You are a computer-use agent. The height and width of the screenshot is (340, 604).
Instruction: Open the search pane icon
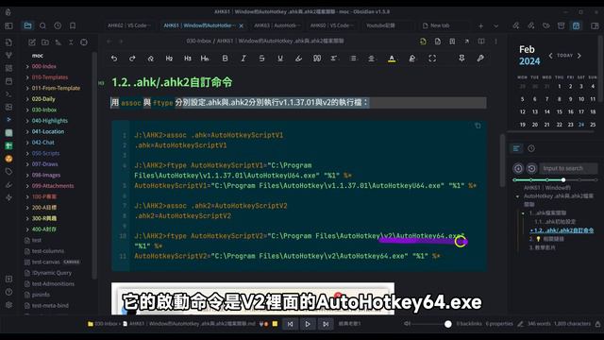tap(42, 25)
